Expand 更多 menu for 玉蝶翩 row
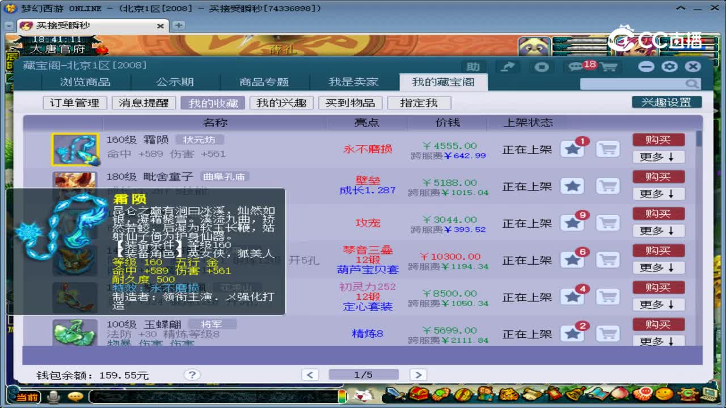Image resolution: width=726 pixels, height=408 pixels. click(659, 341)
